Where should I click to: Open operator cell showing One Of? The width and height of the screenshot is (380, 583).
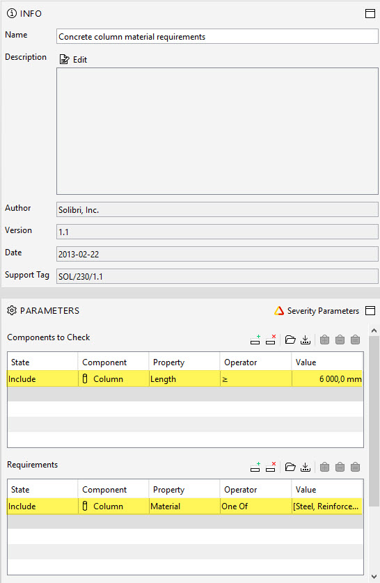tap(256, 506)
